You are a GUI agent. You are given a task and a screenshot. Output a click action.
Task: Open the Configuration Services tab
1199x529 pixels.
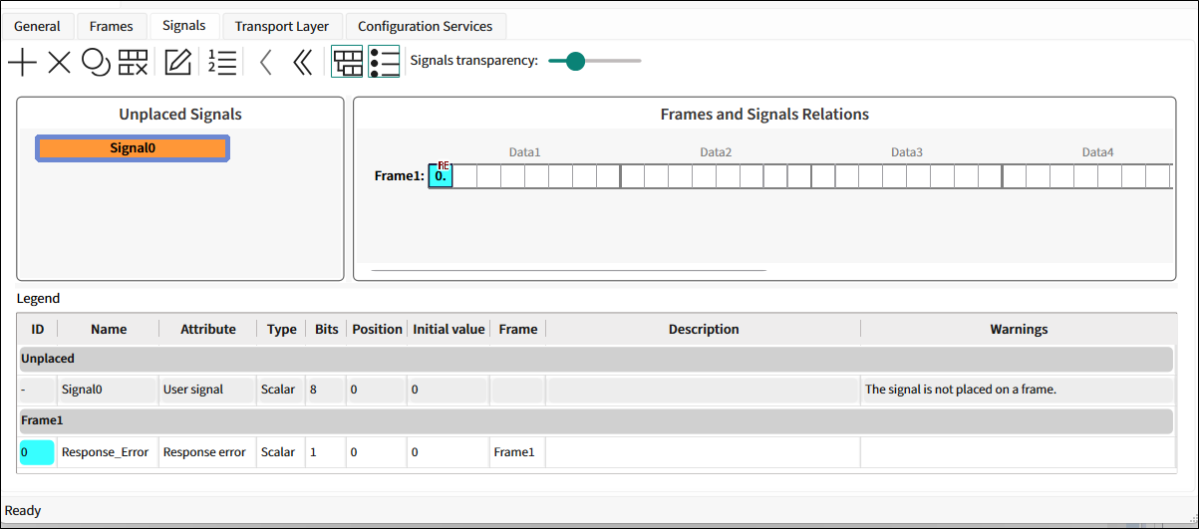(426, 26)
